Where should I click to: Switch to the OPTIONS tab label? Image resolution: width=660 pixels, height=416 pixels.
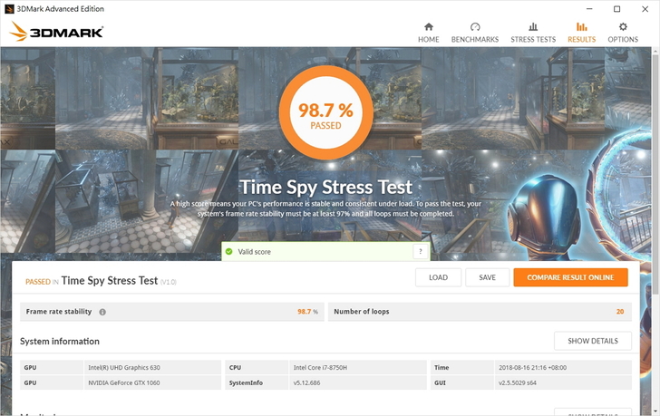[623, 40]
